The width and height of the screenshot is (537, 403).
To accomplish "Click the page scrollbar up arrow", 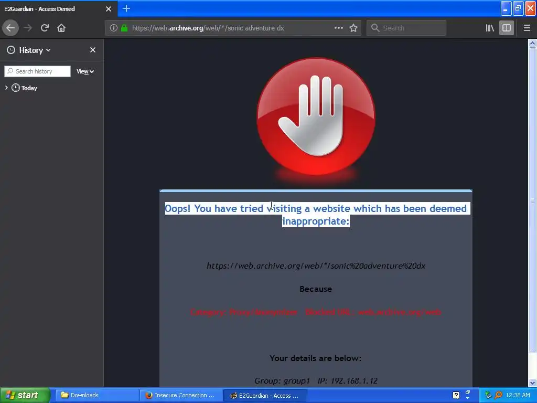I will pos(532,43).
